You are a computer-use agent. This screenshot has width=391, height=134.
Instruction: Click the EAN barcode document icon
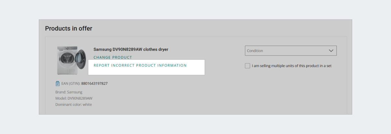tap(58, 84)
